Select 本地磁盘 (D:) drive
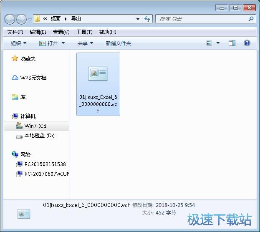260x232 pixels. (x=35, y=136)
